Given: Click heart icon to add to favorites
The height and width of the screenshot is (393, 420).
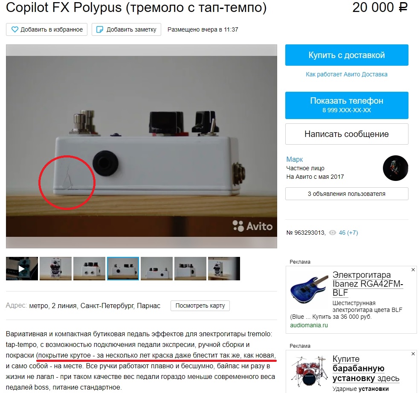Looking at the screenshot, I should [x=15, y=29].
